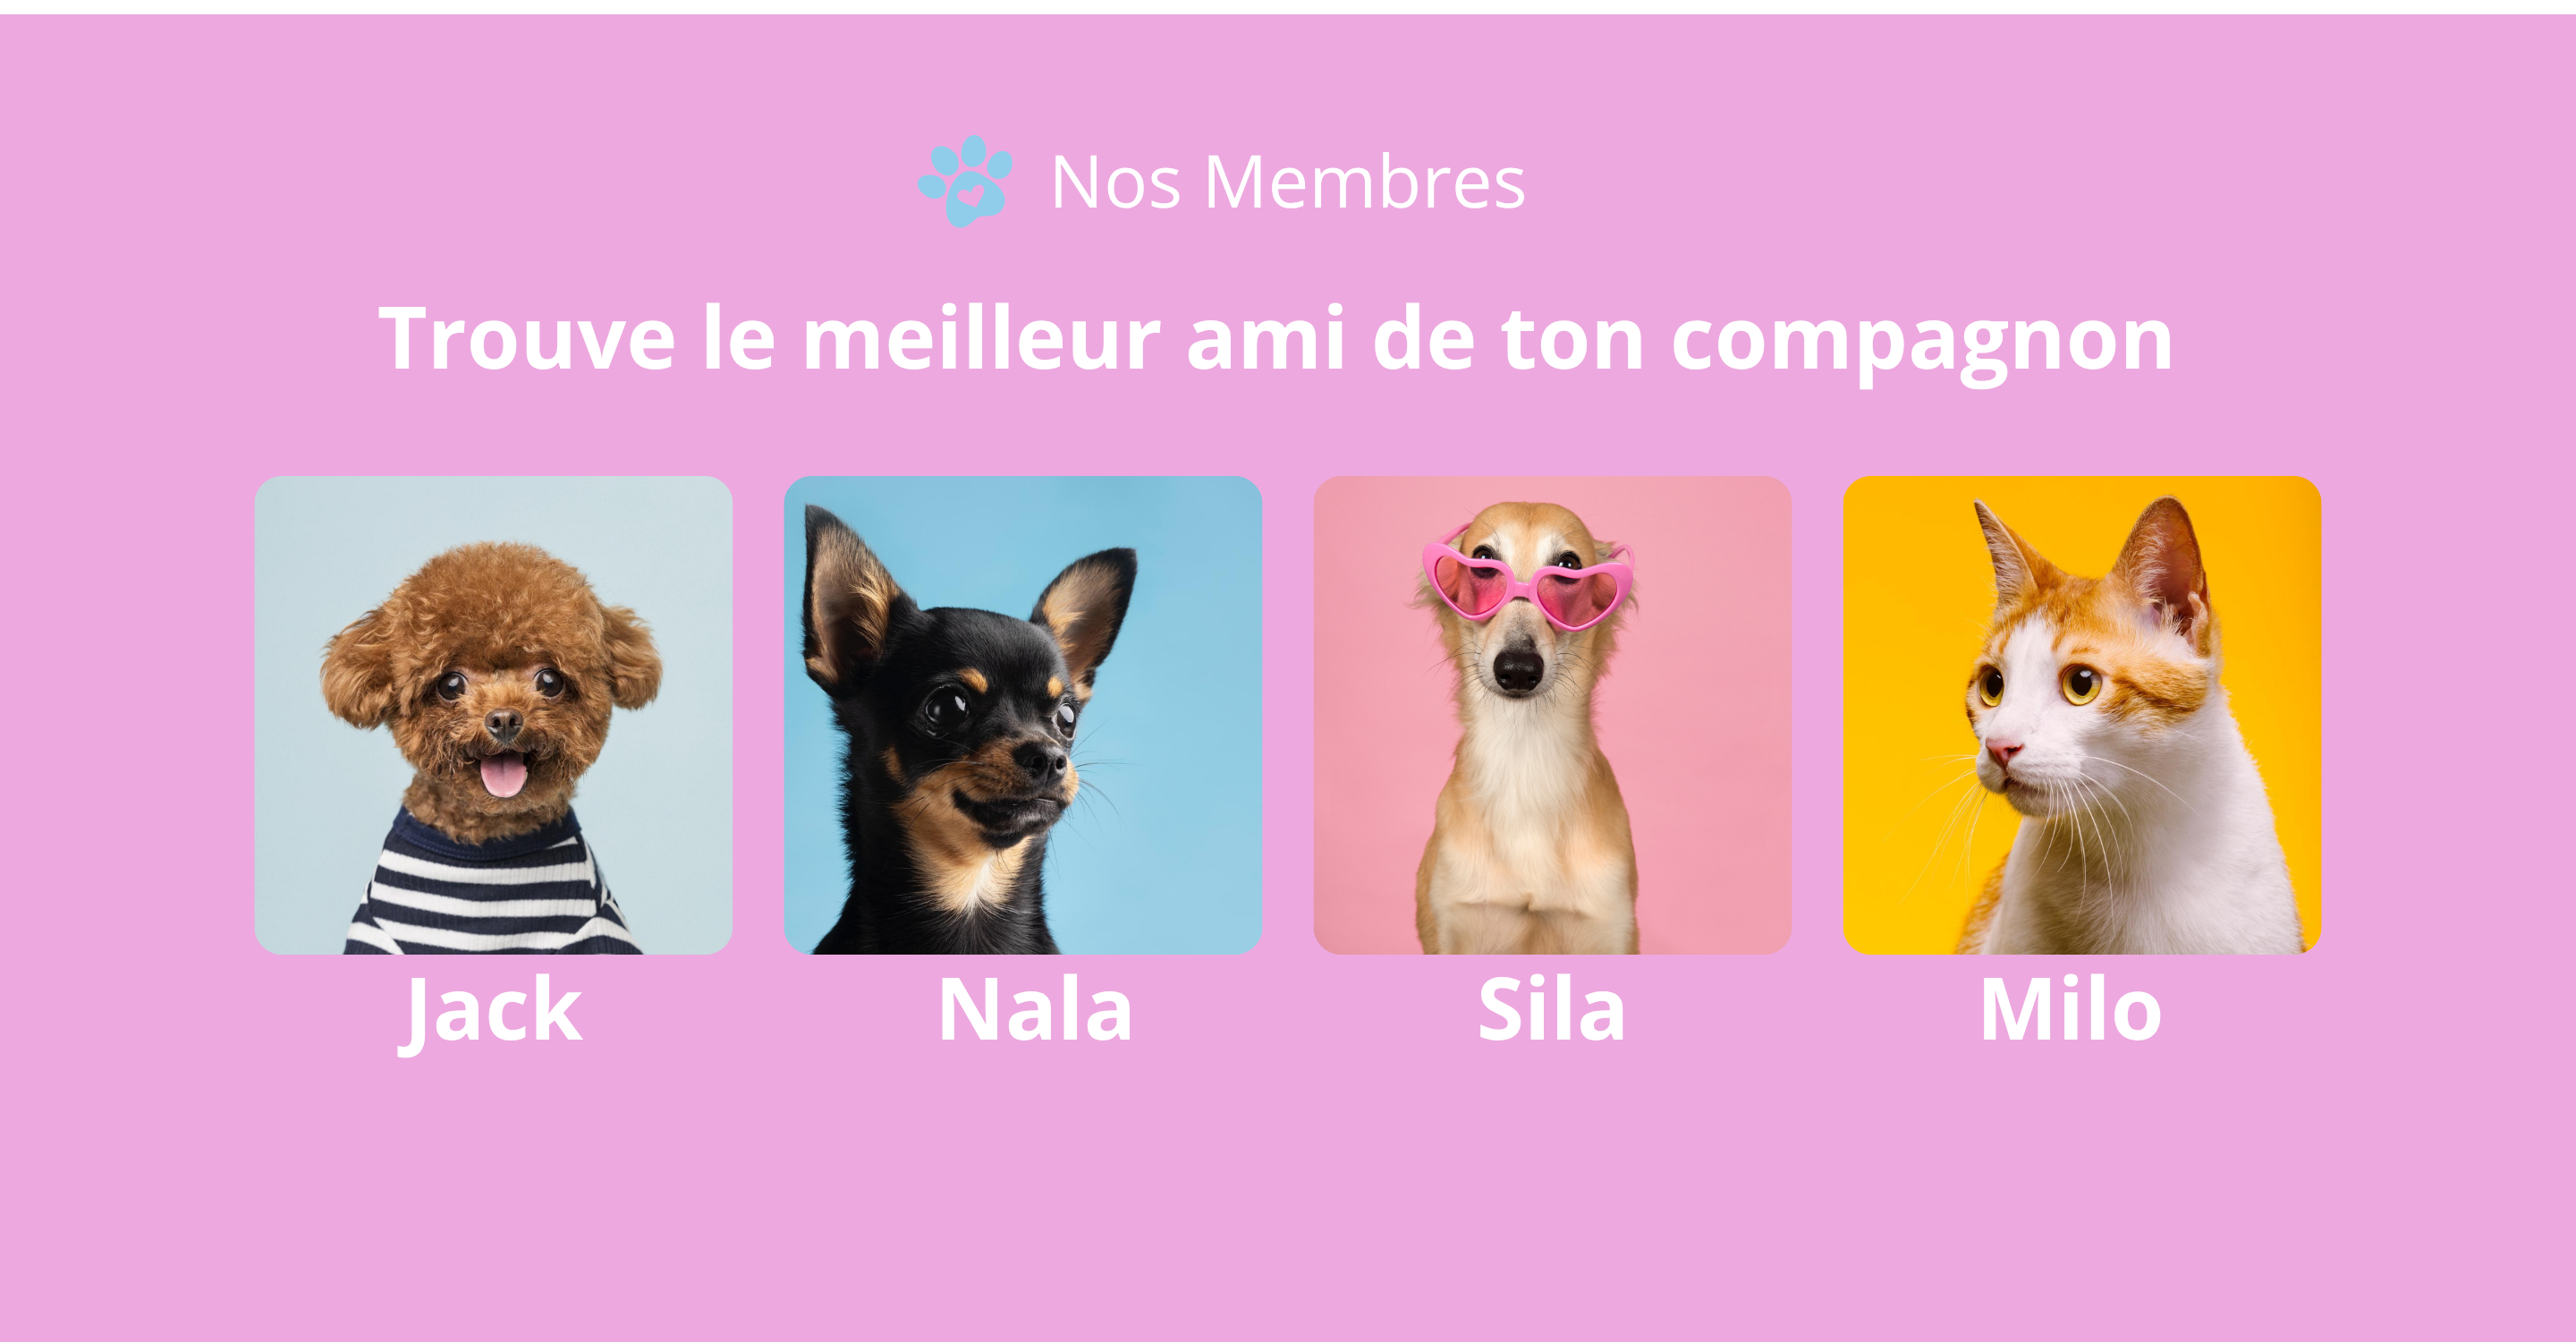2576x1342 pixels.
Task: Click the name label Nala
Action: click(1035, 1009)
